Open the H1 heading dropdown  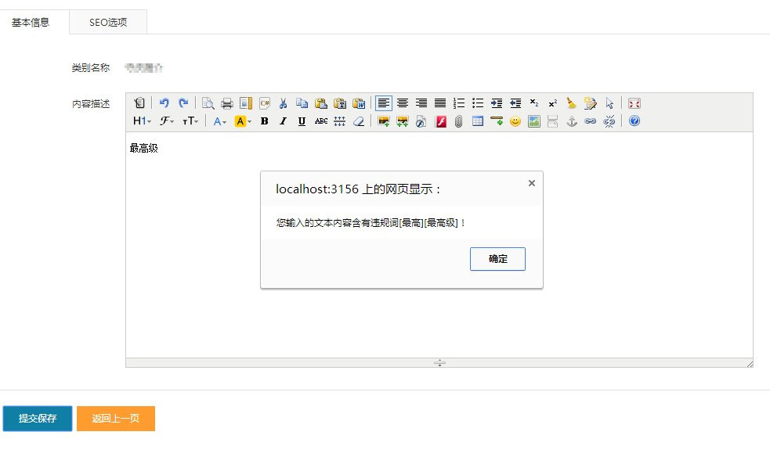[x=142, y=121]
